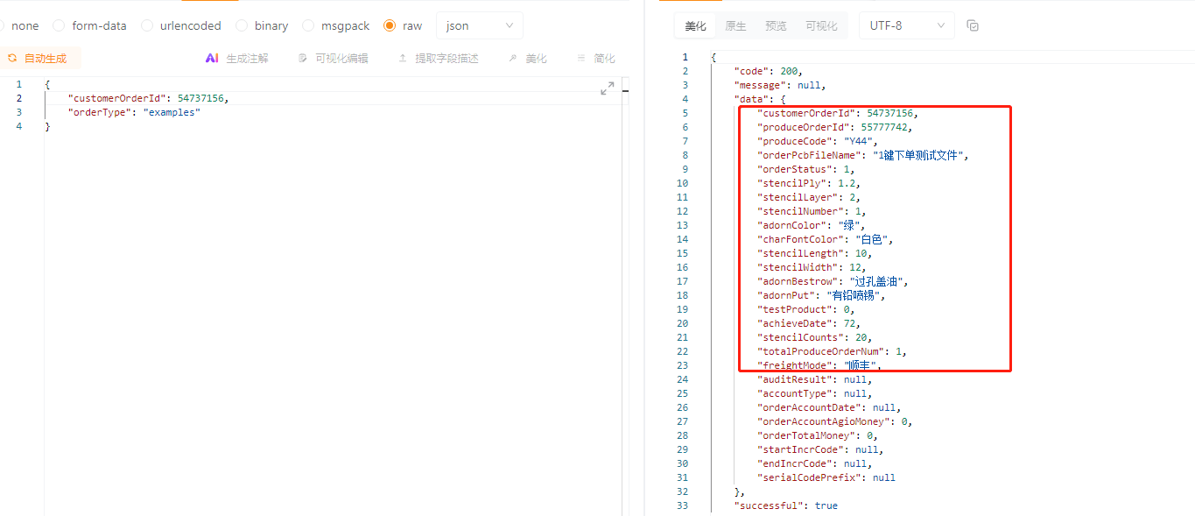This screenshot has width=1195, height=516.
Task: Open the json format dropdown
Action: [479, 26]
